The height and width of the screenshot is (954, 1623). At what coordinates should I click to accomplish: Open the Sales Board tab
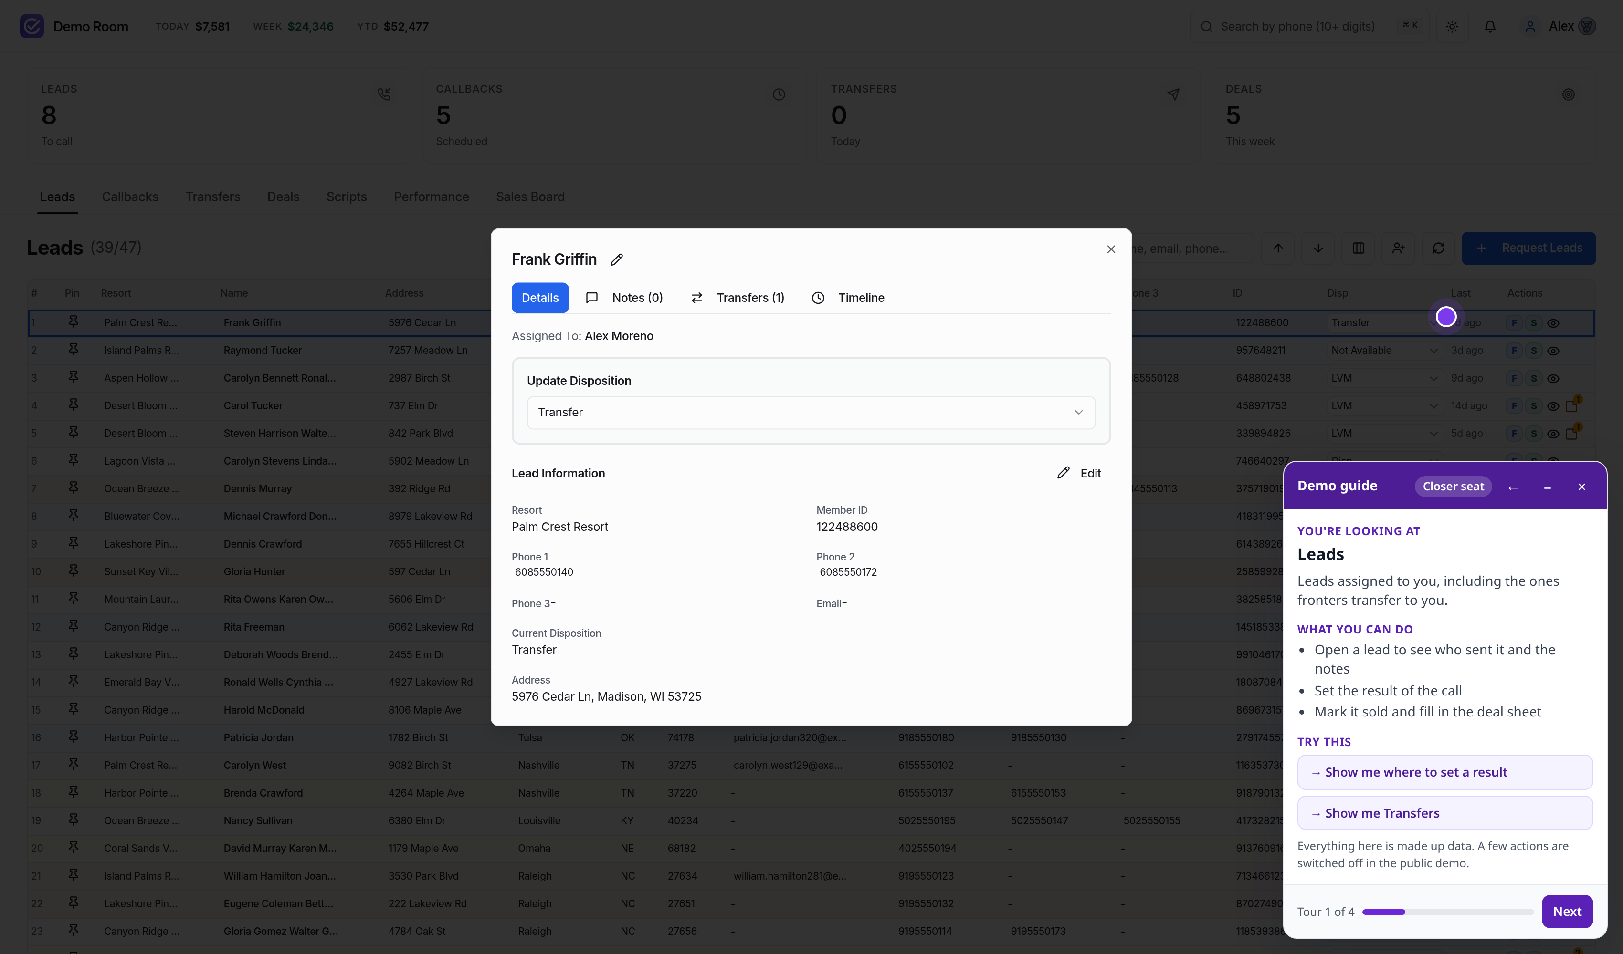(x=530, y=197)
